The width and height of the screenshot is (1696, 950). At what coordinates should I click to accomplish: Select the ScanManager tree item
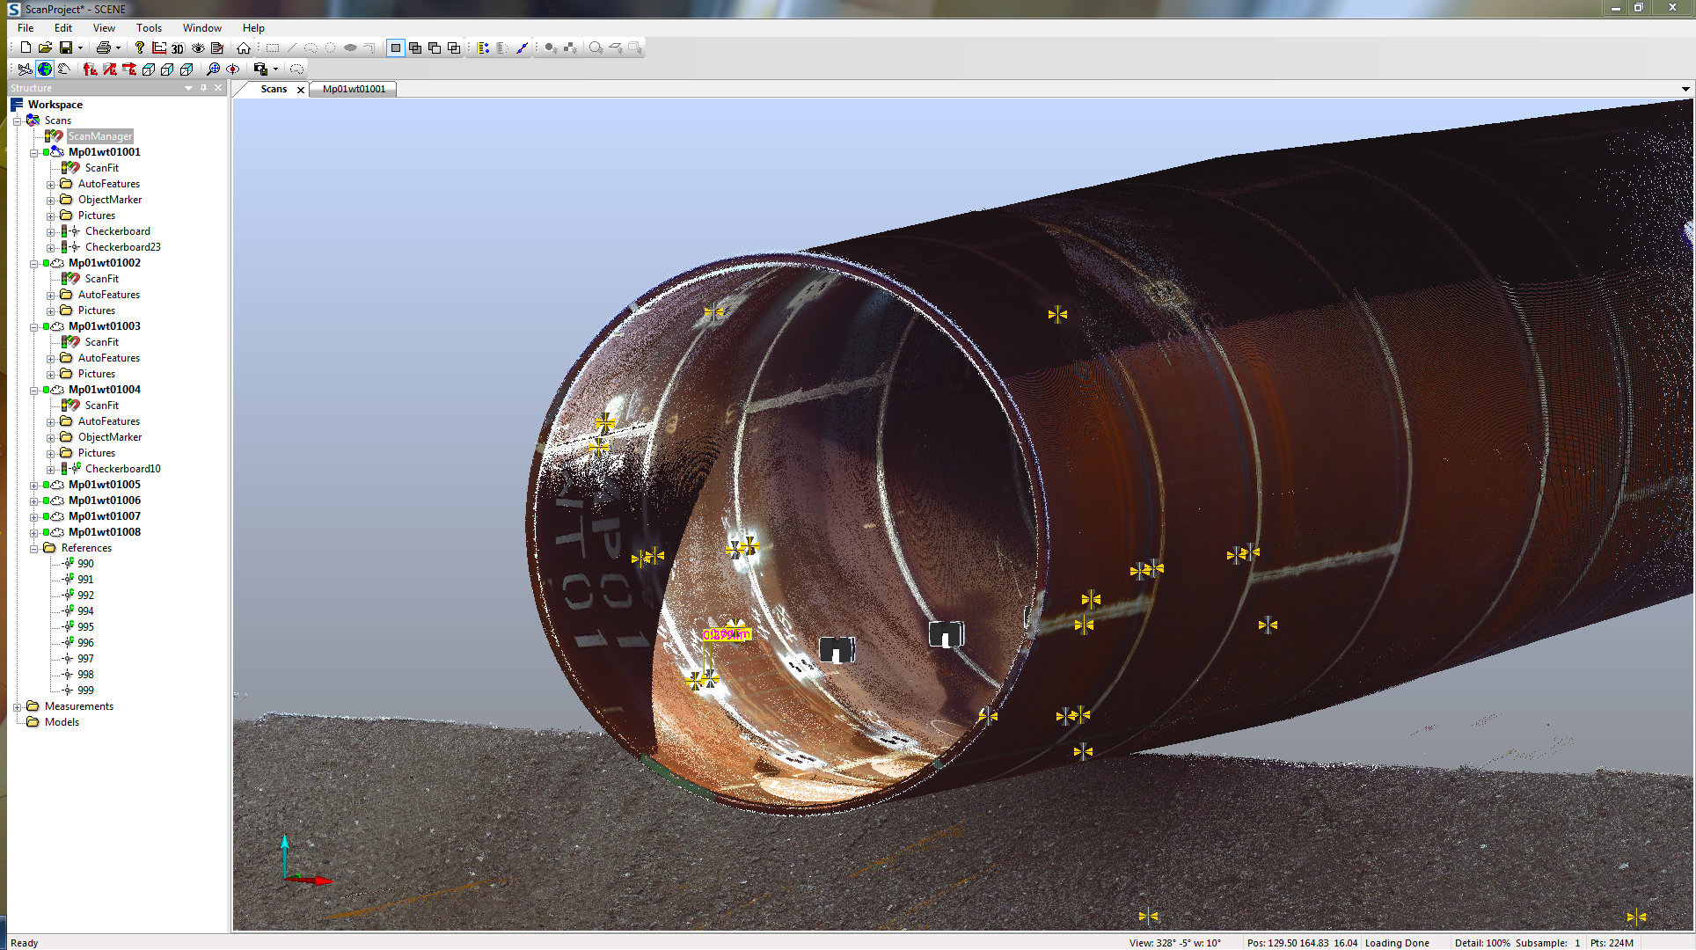coord(99,136)
